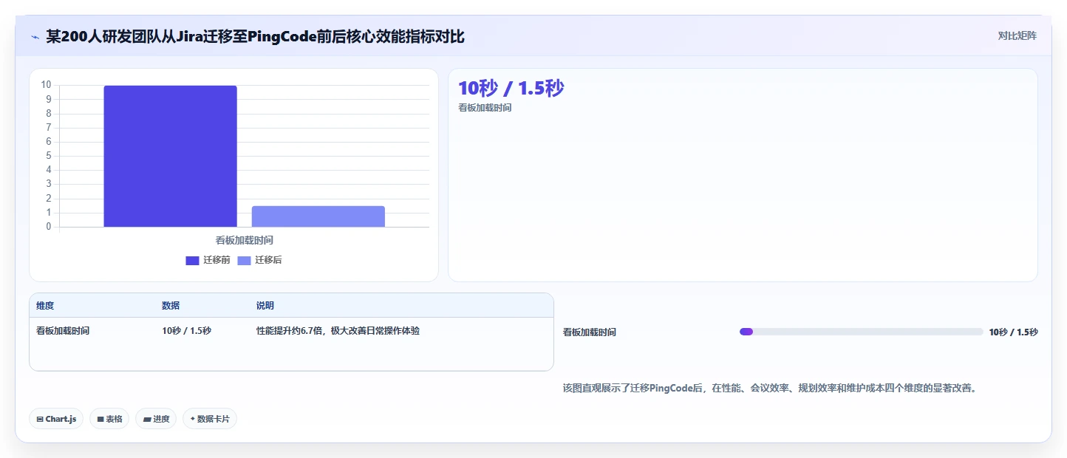Click the large 10秒 / 1.5秒 card value
The image size is (1067, 458).
[x=511, y=88]
